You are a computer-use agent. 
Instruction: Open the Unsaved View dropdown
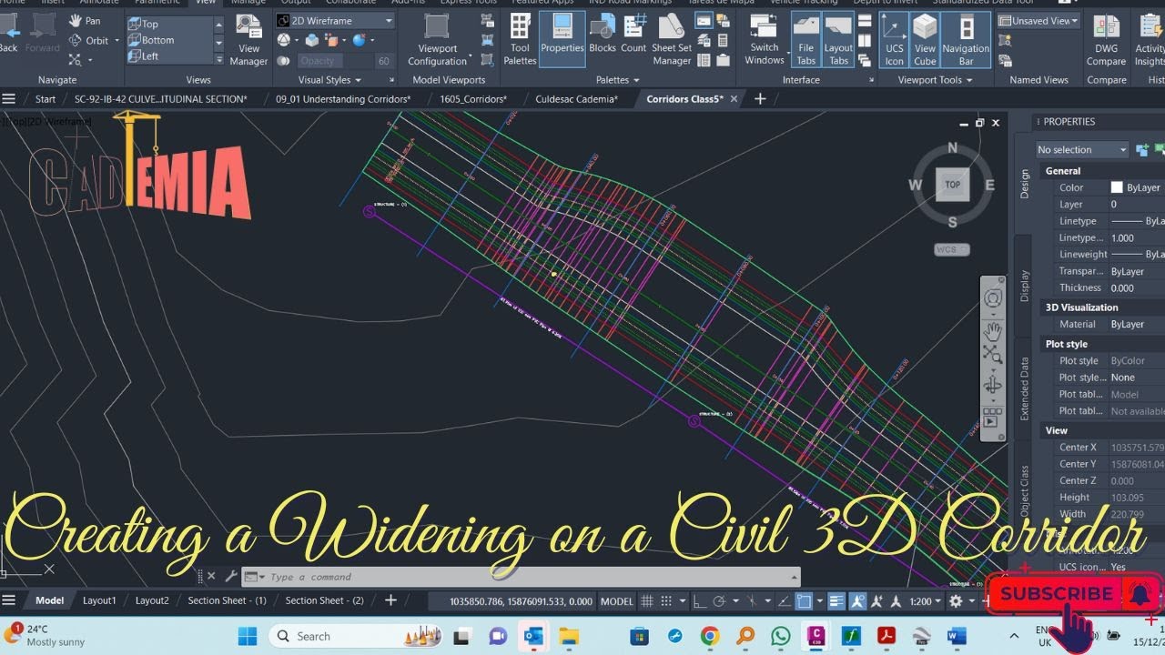[x=1038, y=21]
